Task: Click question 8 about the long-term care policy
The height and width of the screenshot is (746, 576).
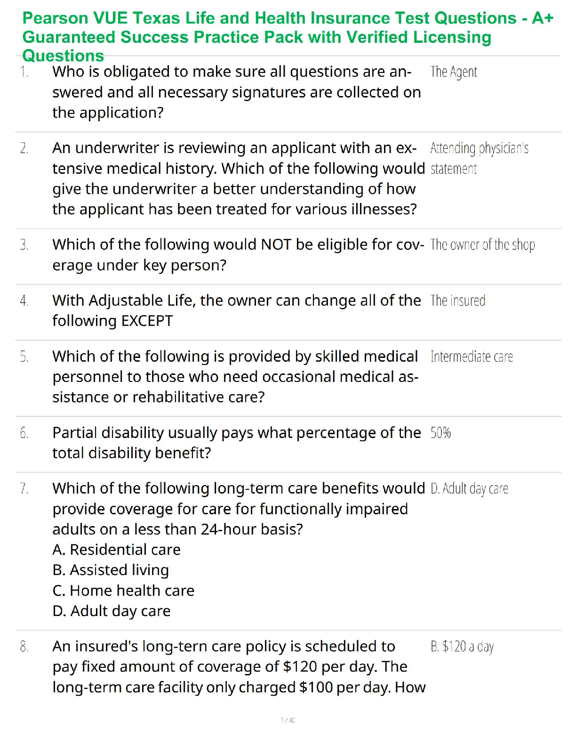Action: pos(238,667)
